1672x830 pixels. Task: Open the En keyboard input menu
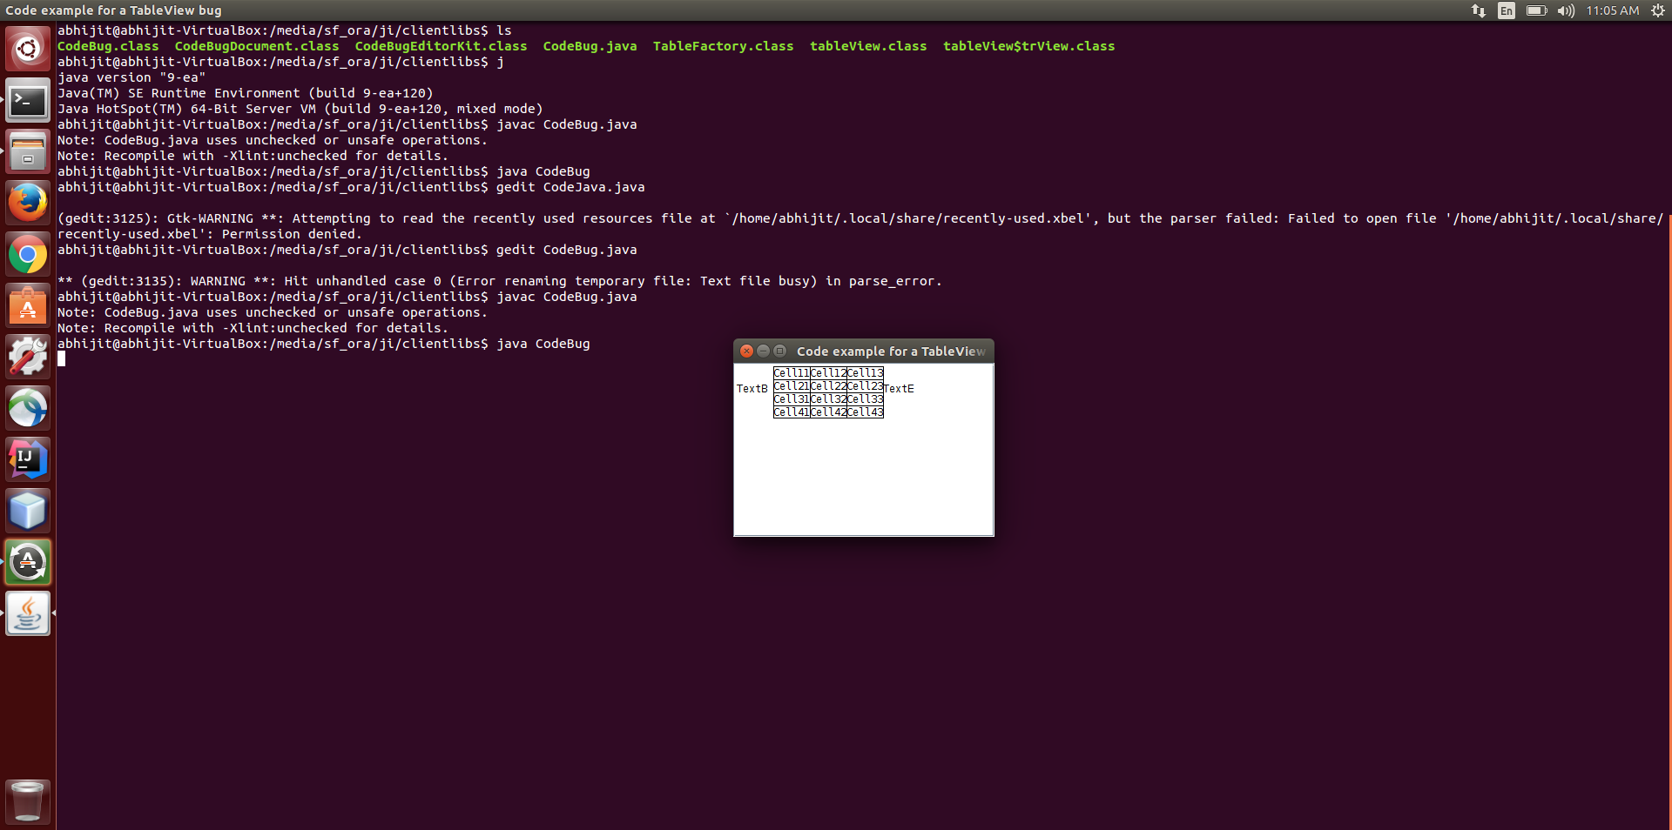click(1507, 10)
